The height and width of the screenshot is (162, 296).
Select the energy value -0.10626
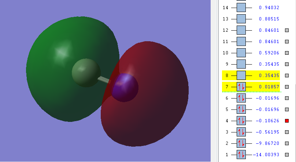point(267,121)
